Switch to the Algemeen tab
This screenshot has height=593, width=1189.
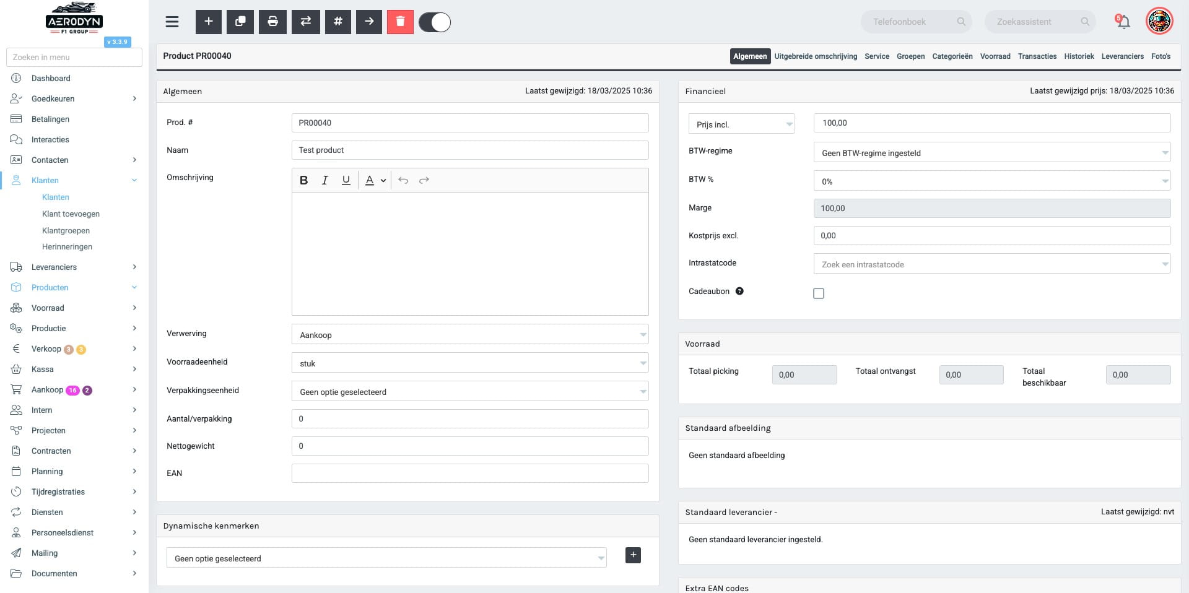pyautogui.click(x=750, y=56)
